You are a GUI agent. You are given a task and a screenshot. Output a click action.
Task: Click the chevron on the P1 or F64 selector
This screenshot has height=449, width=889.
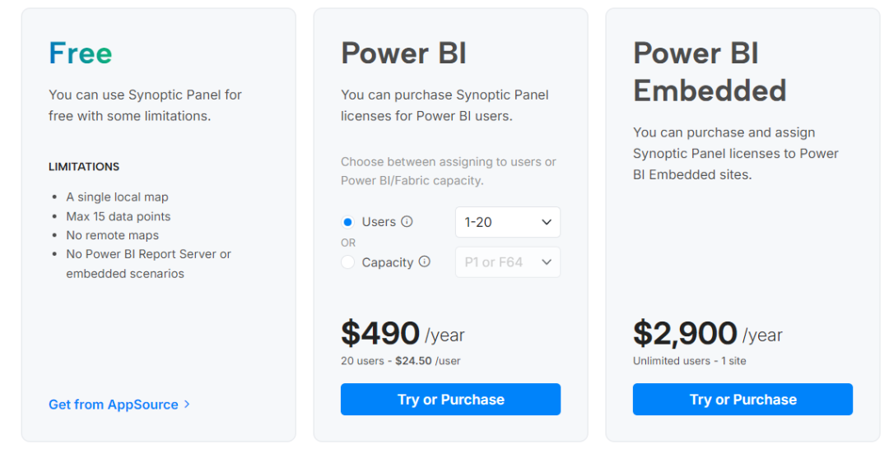click(547, 262)
